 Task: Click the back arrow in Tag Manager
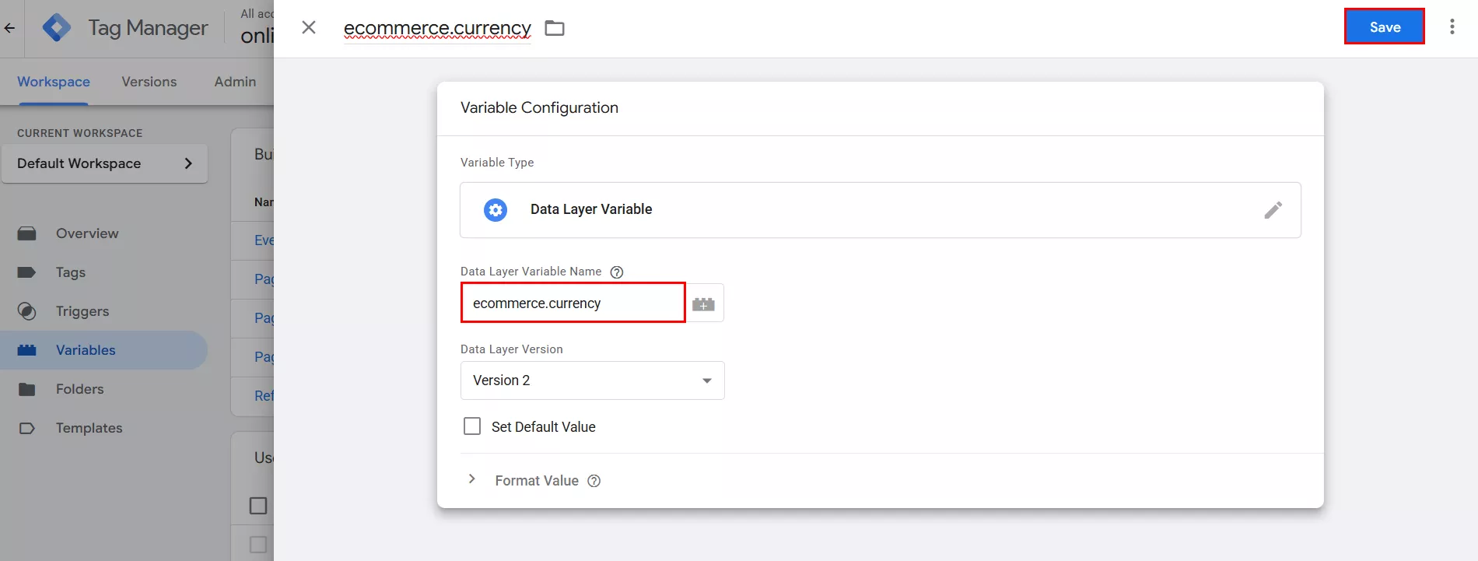tap(10, 28)
